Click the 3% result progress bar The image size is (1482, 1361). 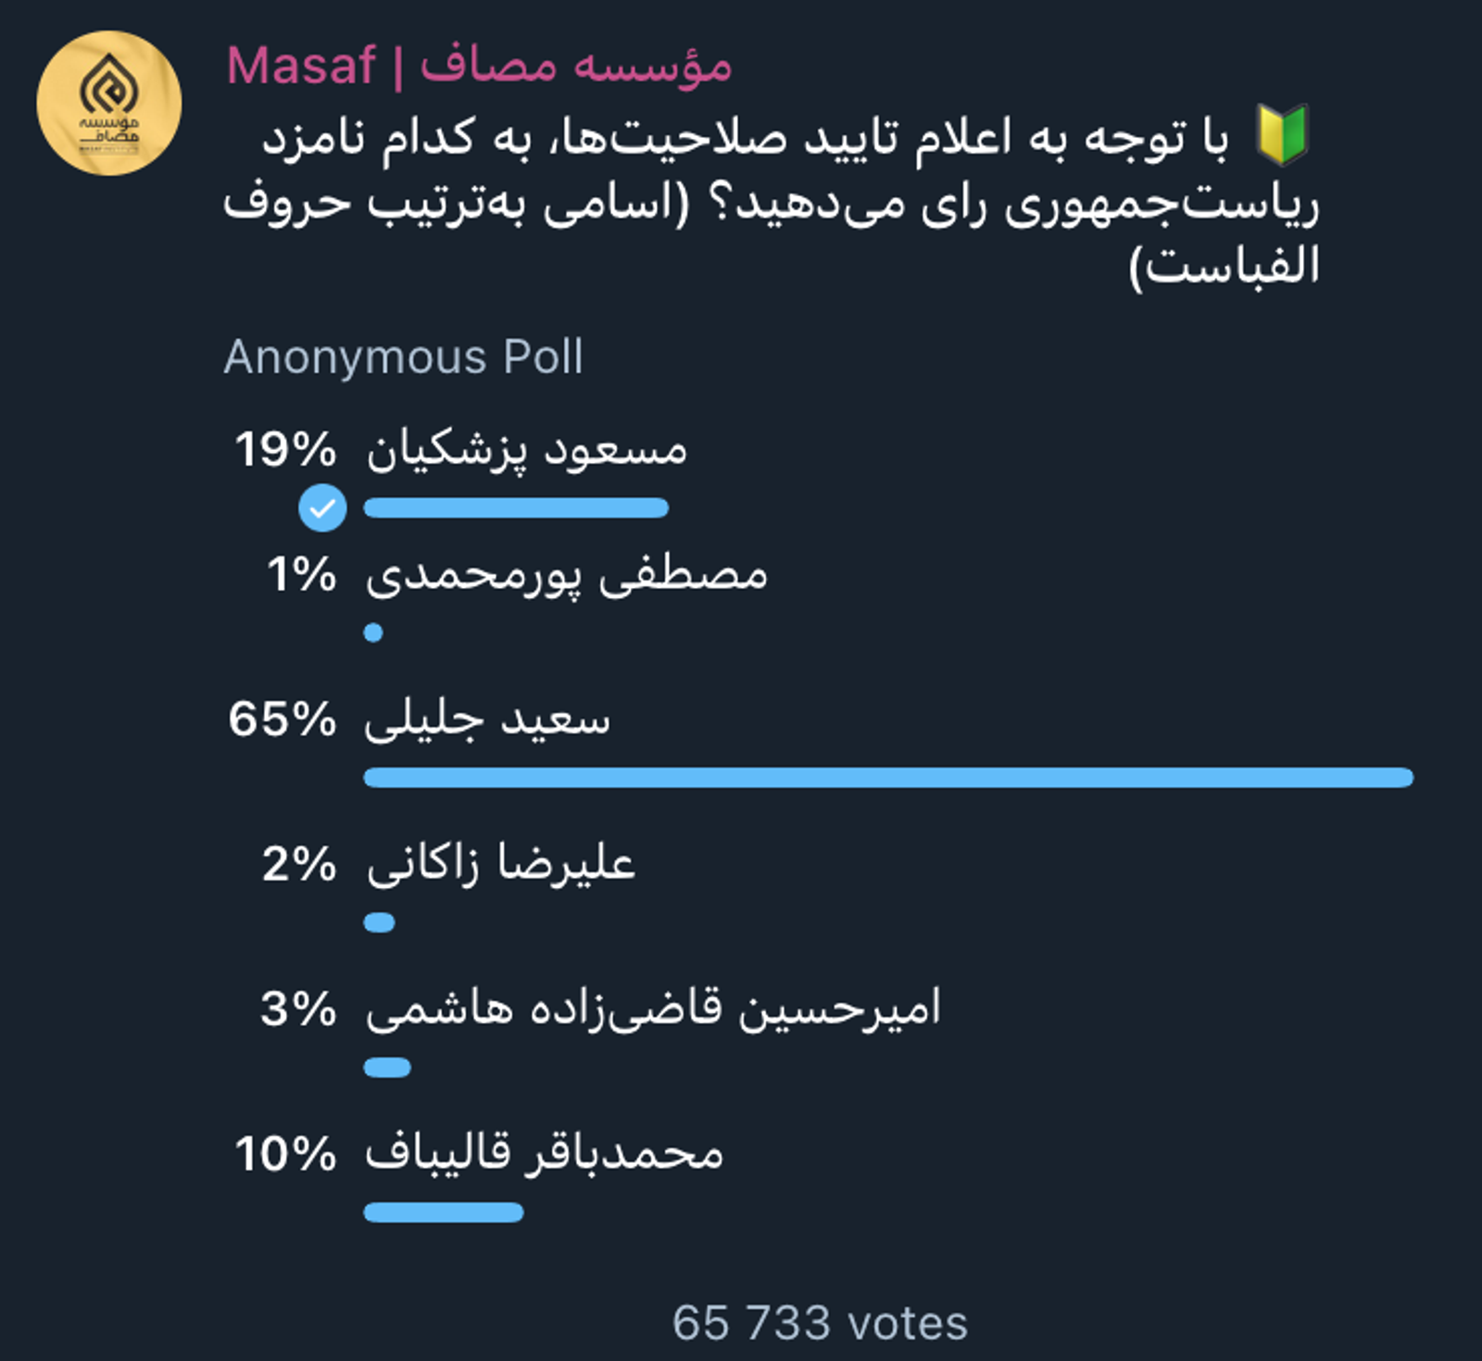[387, 1068]
